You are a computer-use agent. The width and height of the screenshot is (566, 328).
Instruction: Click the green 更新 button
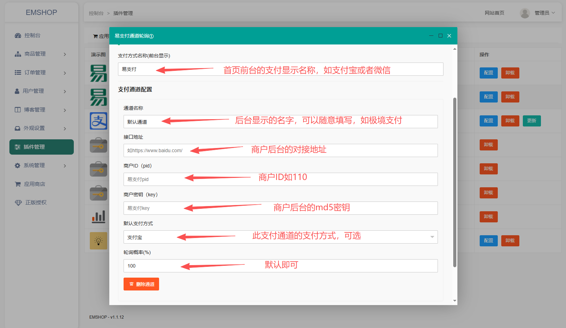pos(532,121)
